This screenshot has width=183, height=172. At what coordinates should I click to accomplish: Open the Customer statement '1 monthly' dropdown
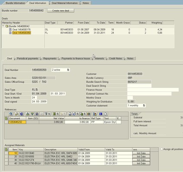pyautogui.click(x=144, y=106)
